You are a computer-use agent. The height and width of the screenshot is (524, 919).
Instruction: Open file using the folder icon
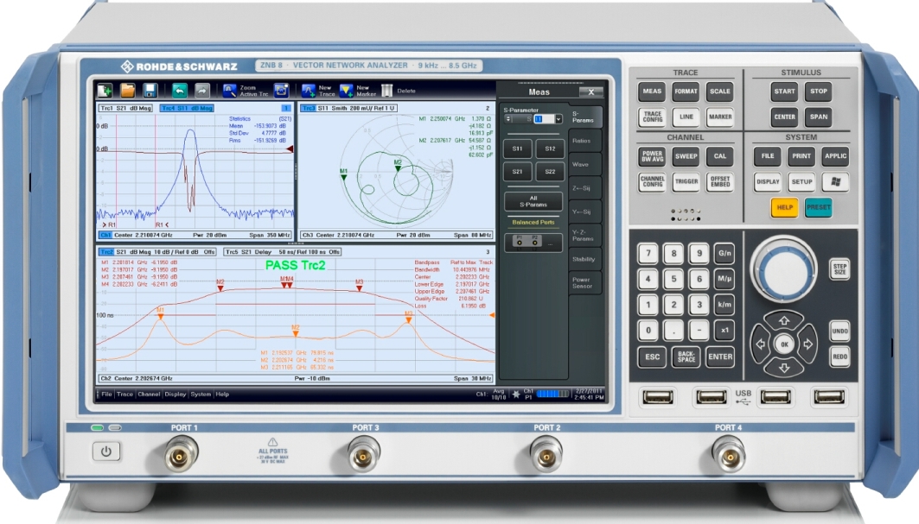[127, 89]
